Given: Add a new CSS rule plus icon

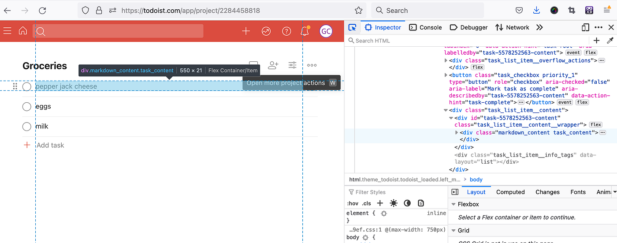Looking at the screenshot, I should tap(380, 203).
